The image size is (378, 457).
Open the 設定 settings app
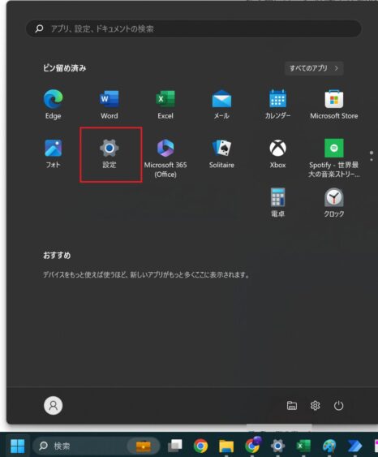tap(110, 153)
